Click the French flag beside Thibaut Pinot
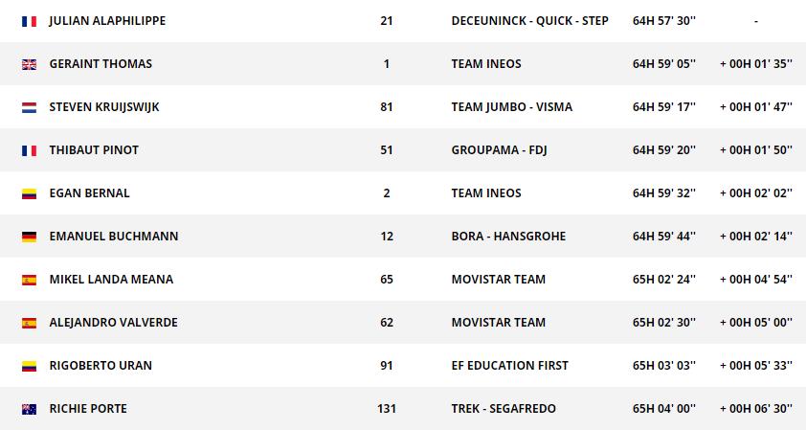Image resolution: width=806 pixels, height=430 pixels. coord(29,150)
